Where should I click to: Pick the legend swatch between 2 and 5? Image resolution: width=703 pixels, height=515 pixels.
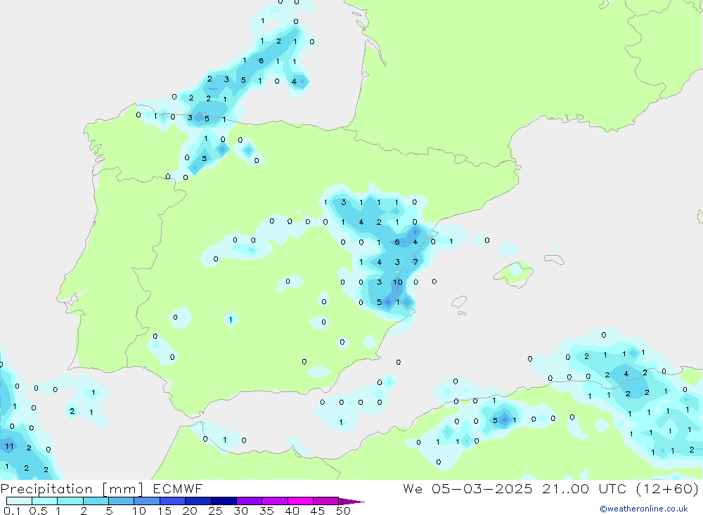coord(96,501)
